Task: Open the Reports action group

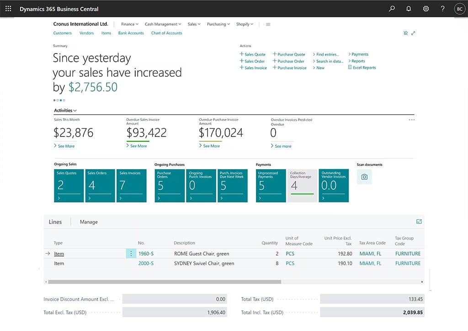Action: [356, 61]
